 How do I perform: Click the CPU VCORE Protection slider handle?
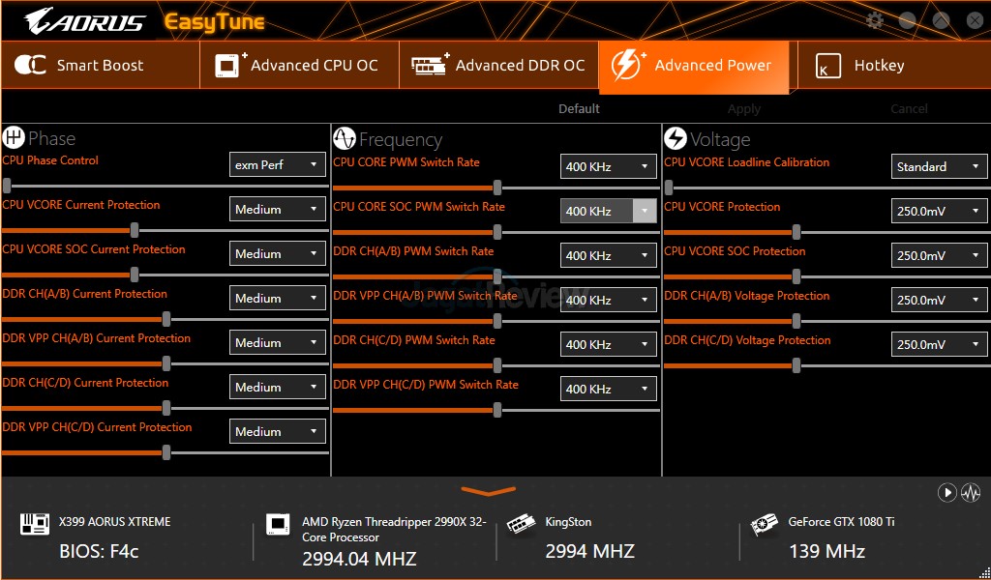(796, 232)
